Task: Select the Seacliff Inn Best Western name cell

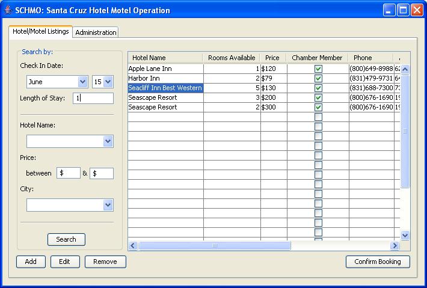Action: 165,88
